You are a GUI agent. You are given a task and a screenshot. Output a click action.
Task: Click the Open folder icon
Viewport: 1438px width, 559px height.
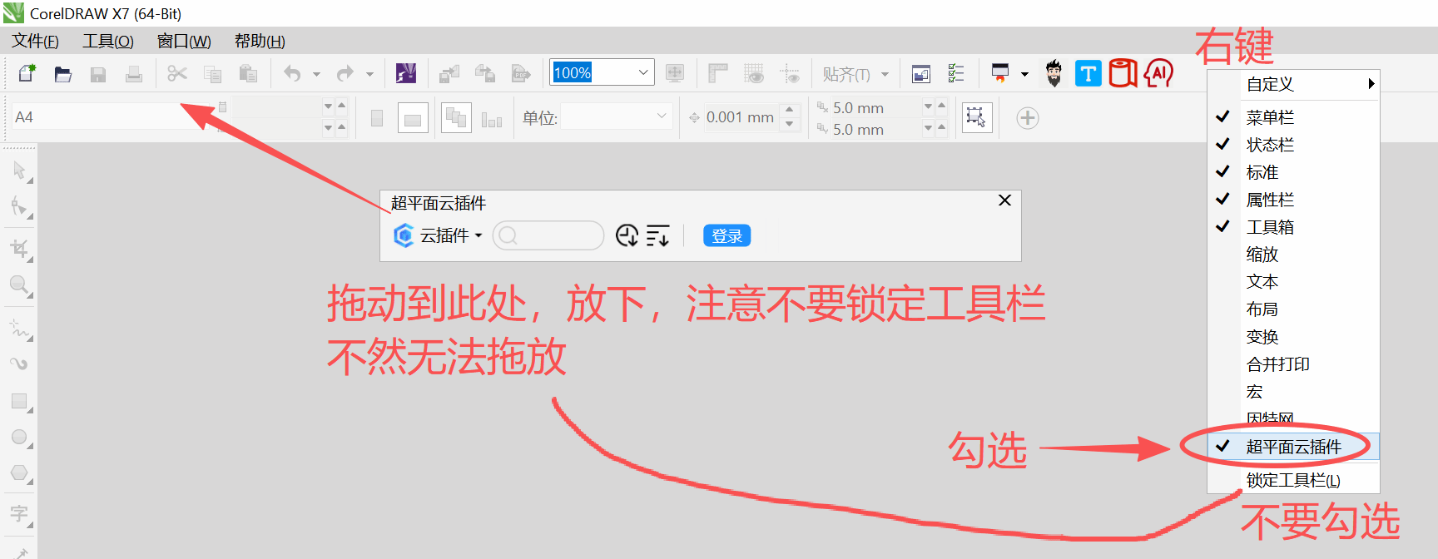(63, 74)
